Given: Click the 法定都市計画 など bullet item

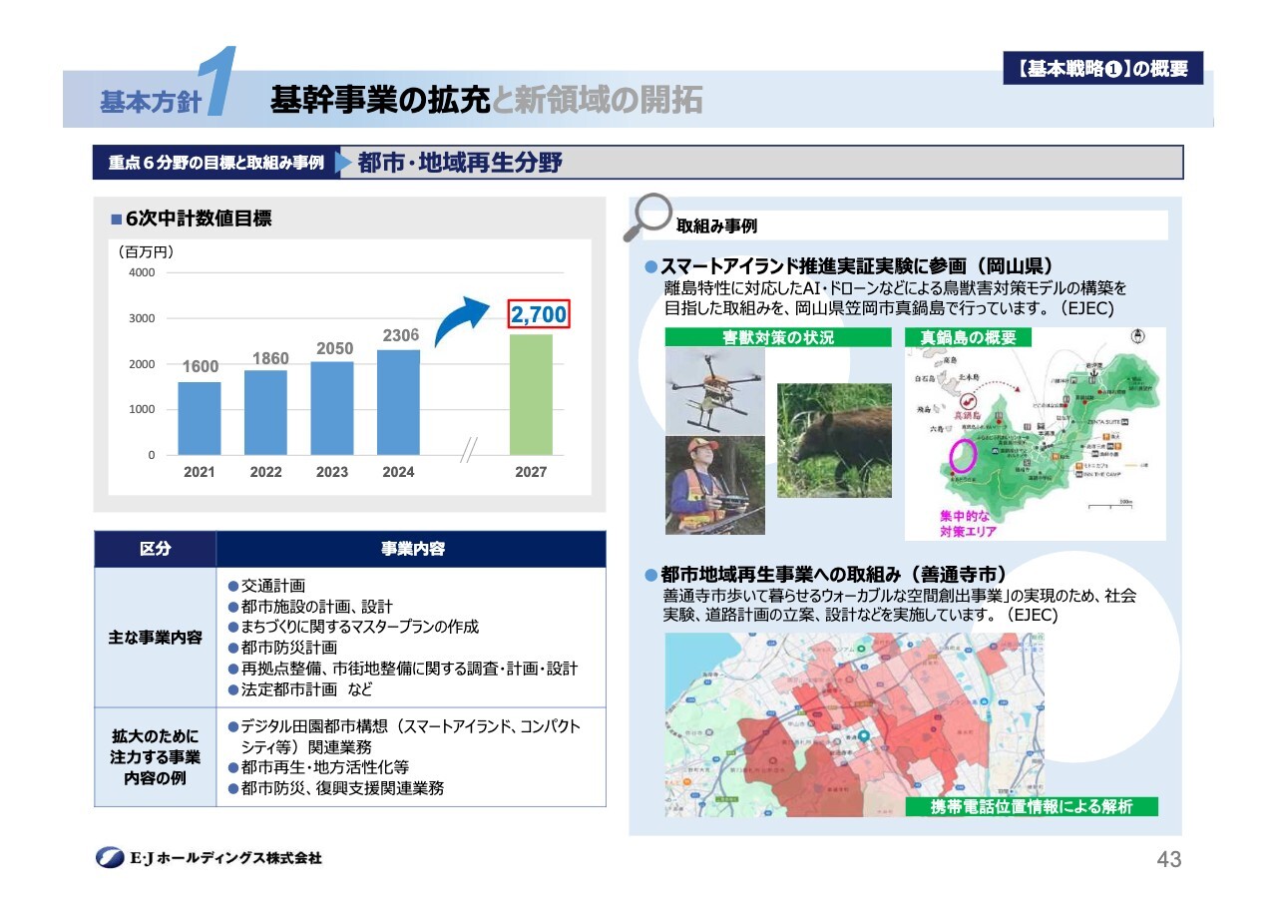Looking at the screenshot, I should pos(300,689).
